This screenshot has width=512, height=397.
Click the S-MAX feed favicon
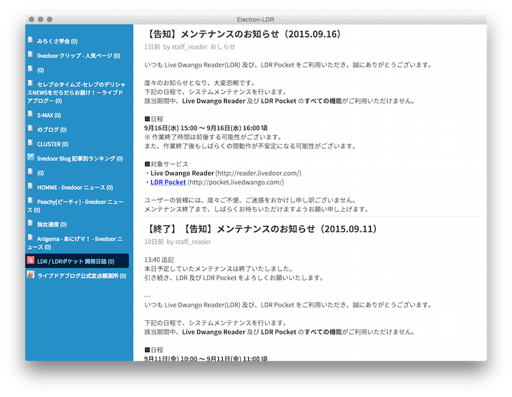pyautogui.click(x=29, y=115)
